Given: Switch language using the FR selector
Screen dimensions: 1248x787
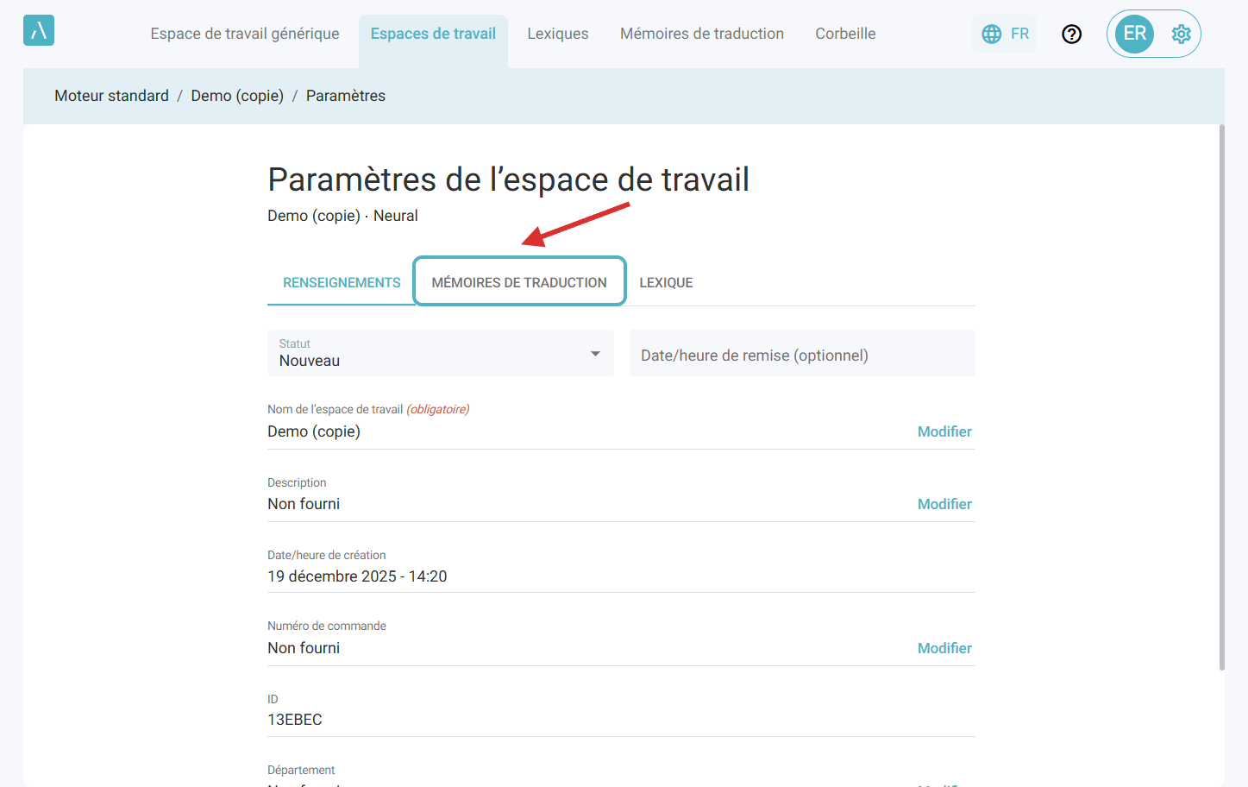Looking at the screenshot, I should (x=1019, y=34).
